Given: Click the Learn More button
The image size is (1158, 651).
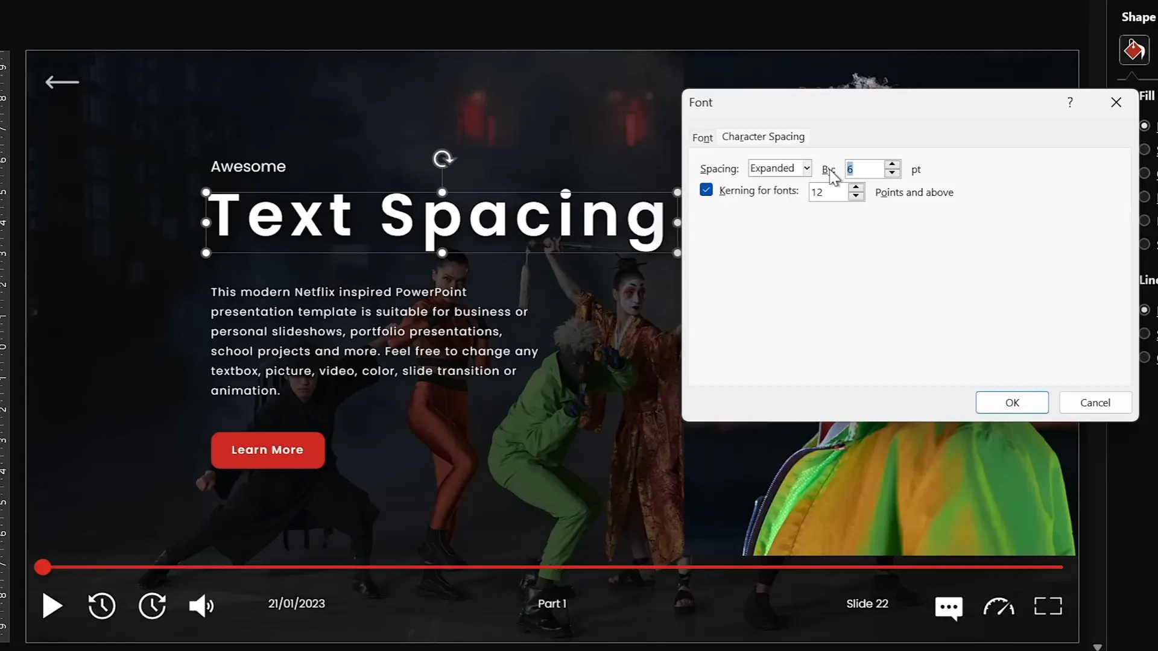Looking at the screenshot, I should point(268,450).
